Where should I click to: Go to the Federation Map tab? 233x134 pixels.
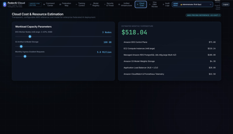65,4
